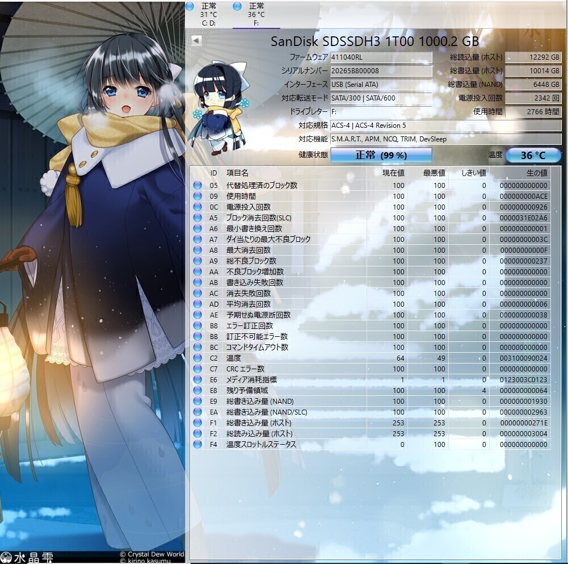Click status circle icon for attribute E8

[197, 390]
